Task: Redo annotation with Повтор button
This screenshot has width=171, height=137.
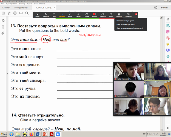Action: tap(111, 15)
